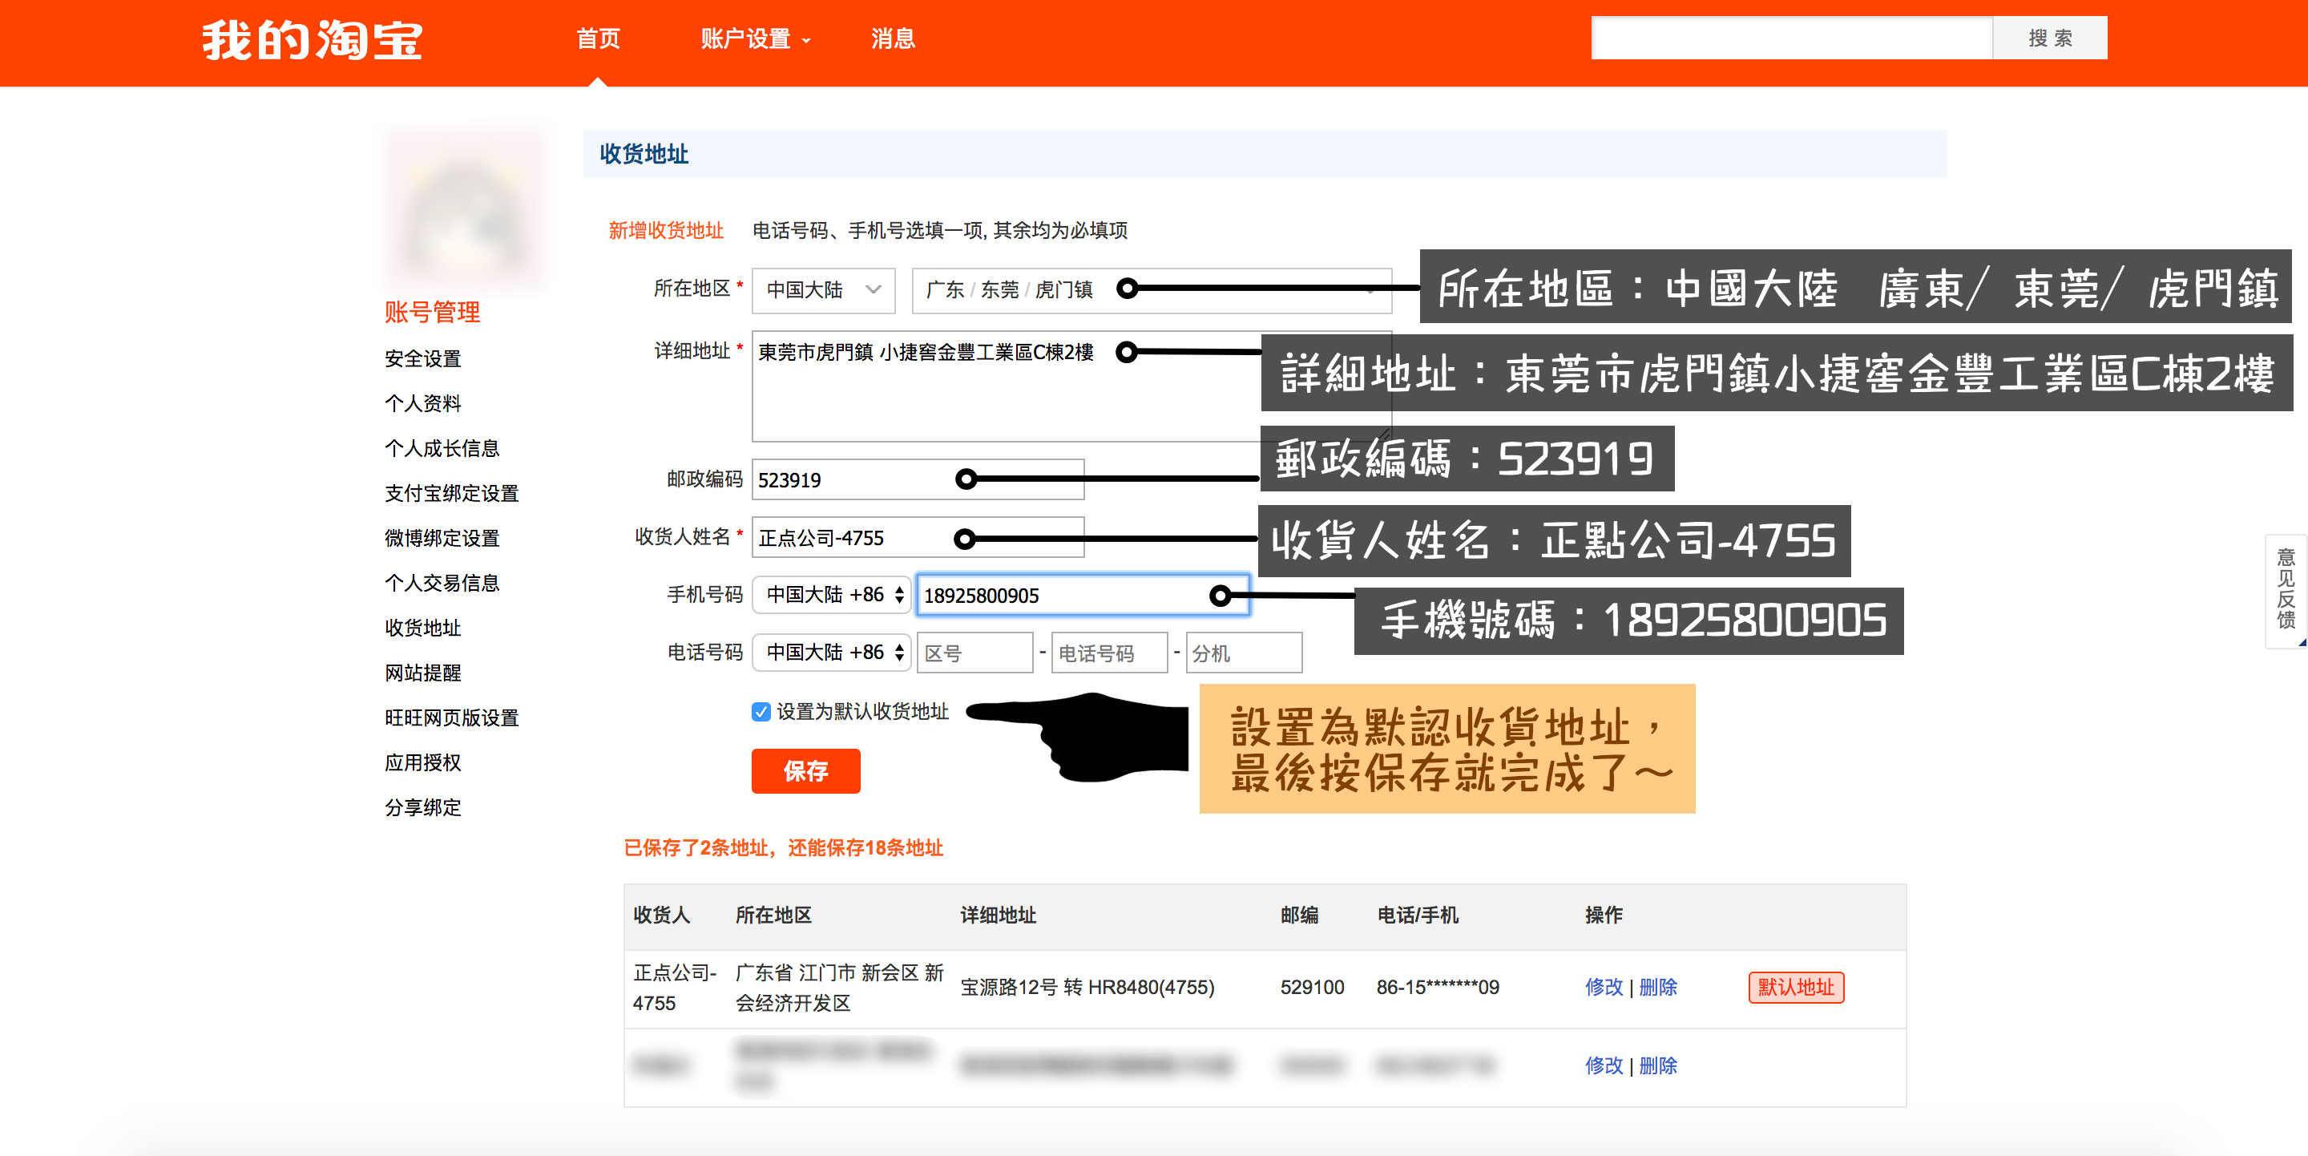
Task: Open 微博绑定设置 in sidebar
Action: (442, 538)
